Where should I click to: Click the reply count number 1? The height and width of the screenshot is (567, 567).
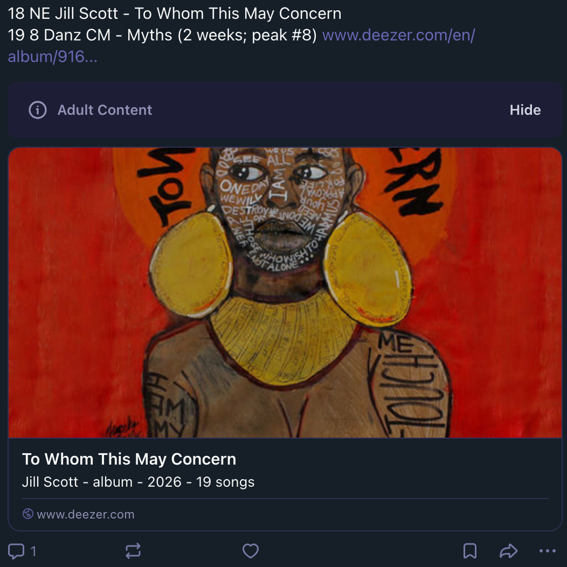(33, 551)
